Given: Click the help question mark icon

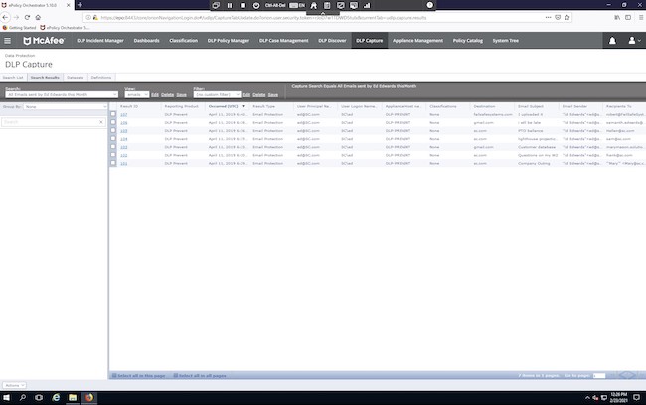Looking at the screenshot, I should [429, 5].
